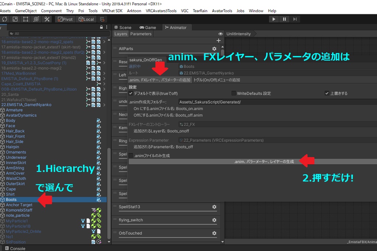Toggle Pivot handle position
Screen dimensions: 377x251
(x=65, y=19)
